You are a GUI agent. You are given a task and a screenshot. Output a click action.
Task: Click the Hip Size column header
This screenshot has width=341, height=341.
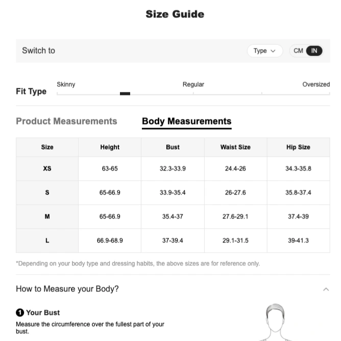point(298,147)
